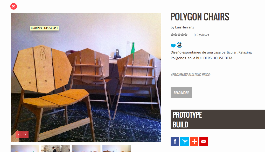Like the project with the blue heart
The height and width of the screenshot is (152, 265).
click(x=173, y=45)
